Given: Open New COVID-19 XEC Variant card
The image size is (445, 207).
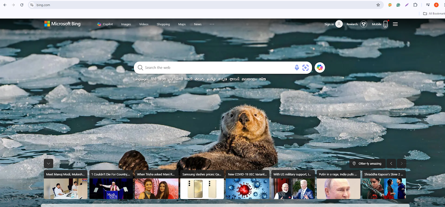Looking at the screenshot, I should (x=248, y=185).
